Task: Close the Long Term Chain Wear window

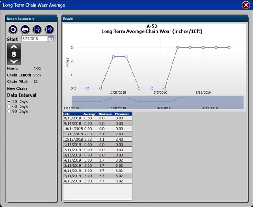Action: (x=245, y=5)
